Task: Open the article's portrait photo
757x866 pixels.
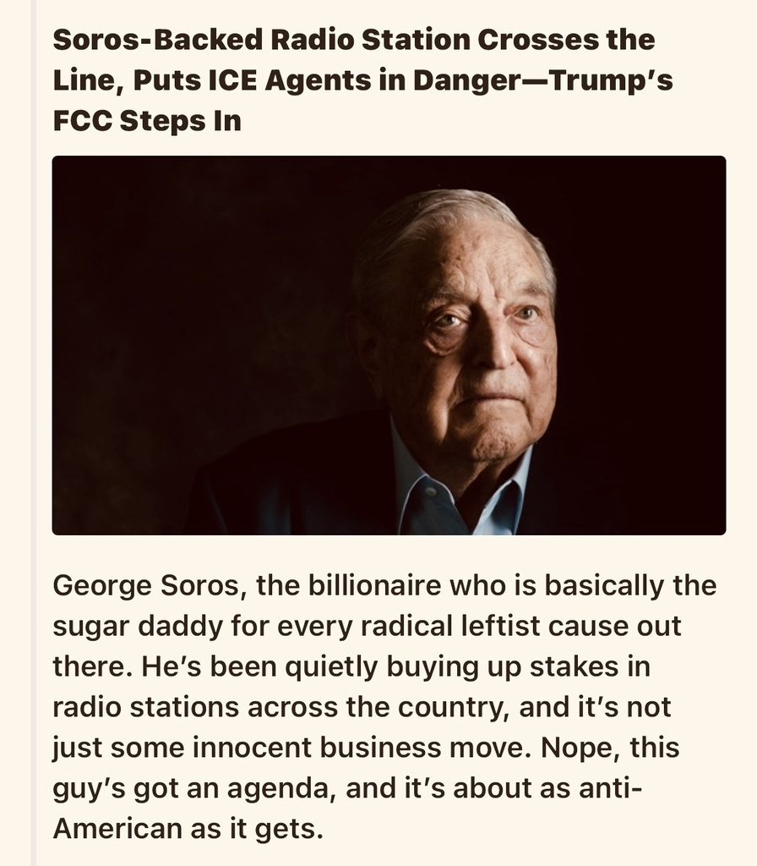Action: point(389,345)
